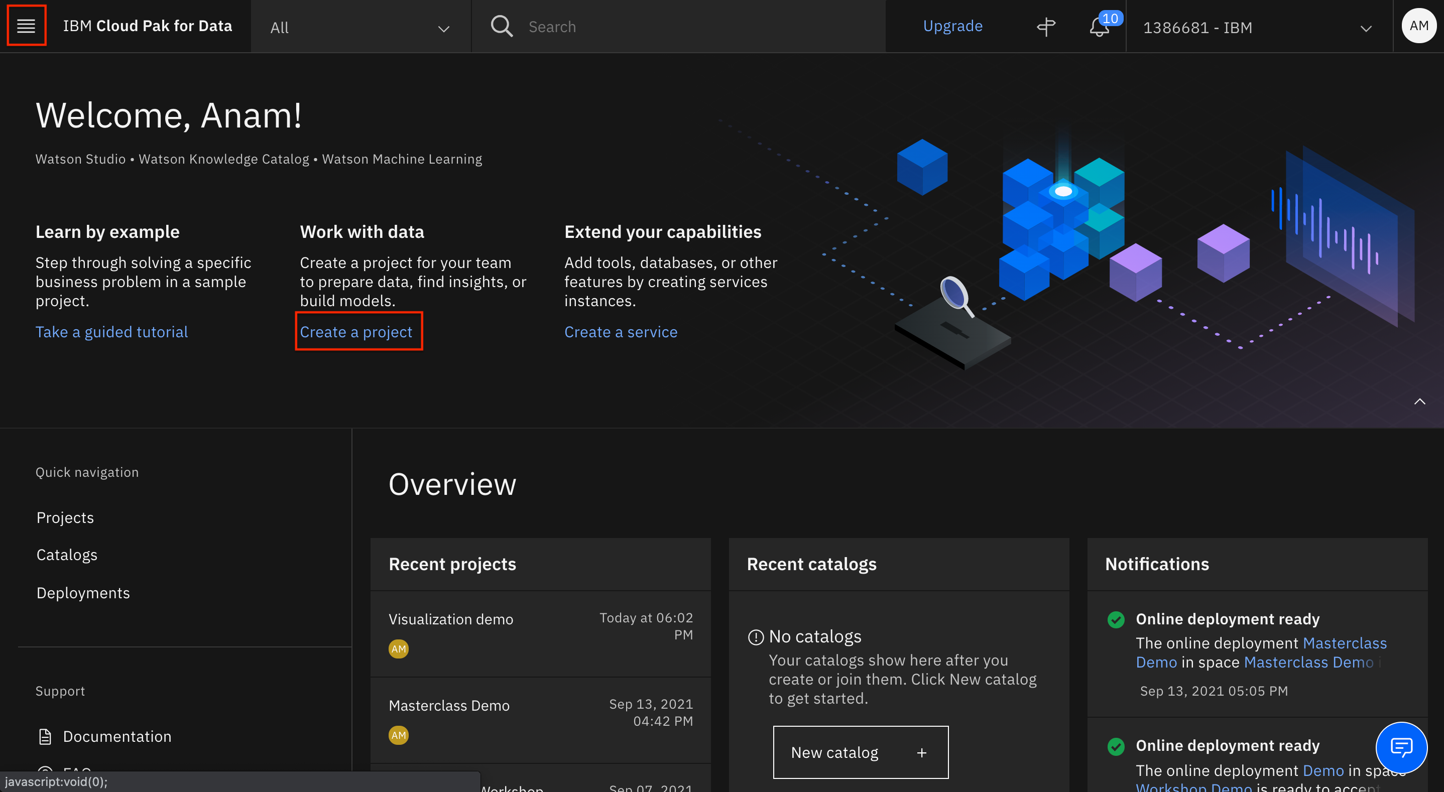This screenshot has width=1444, height=792.
Task: Click the Upgrade link
Action: coord(952,26)
